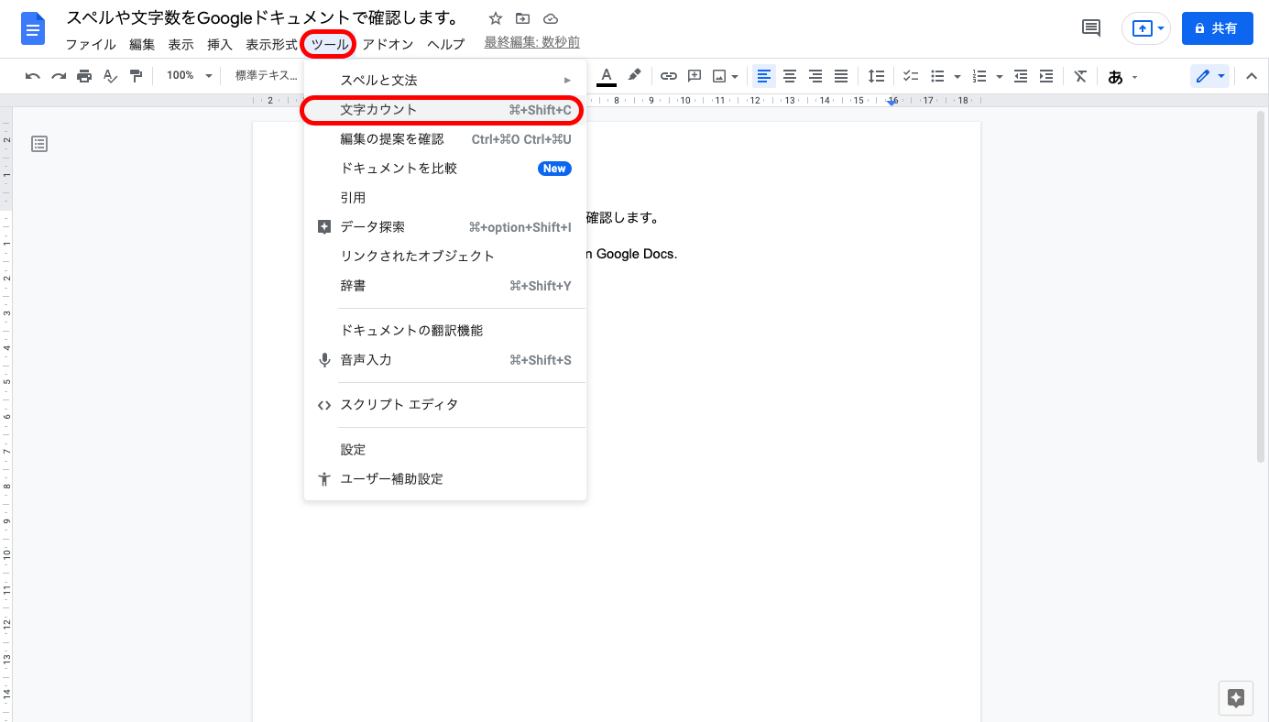Expand the スペルと文法 submenu
Image resolution: width=1269 pixels, height=722 pixels.
[445, 81]
